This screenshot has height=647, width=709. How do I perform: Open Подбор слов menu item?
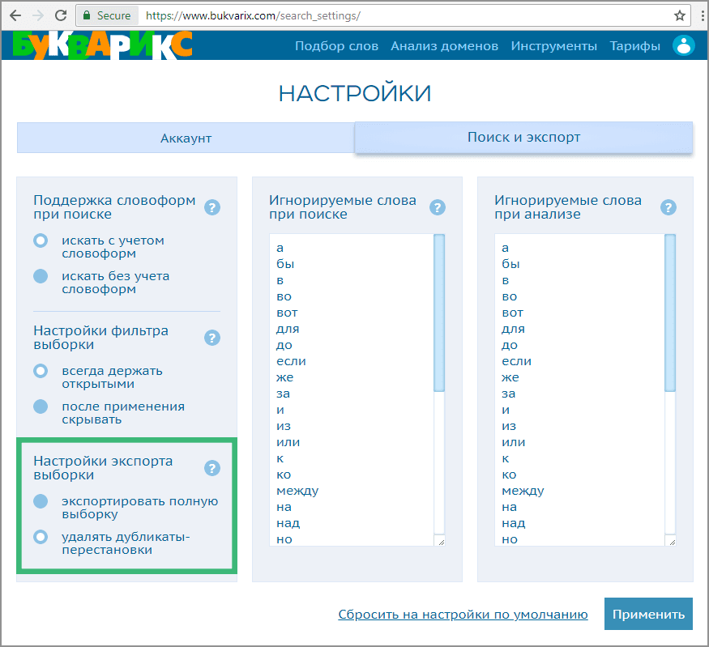point(336,46)
